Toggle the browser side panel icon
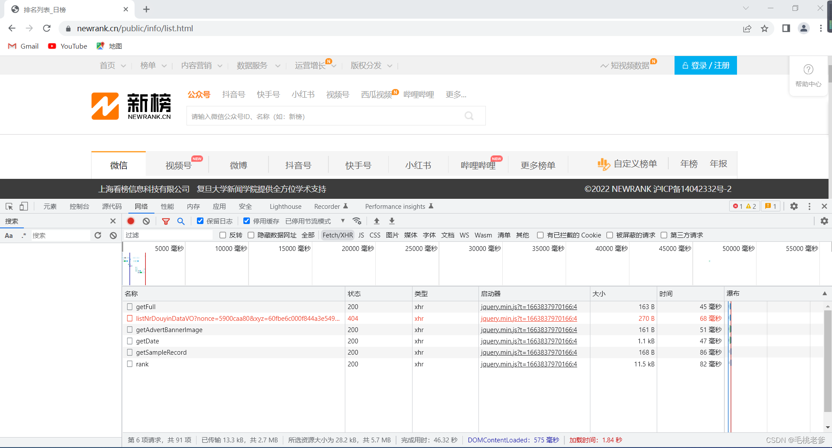Viewport: 832px width, 448px height. coord(786,28)
